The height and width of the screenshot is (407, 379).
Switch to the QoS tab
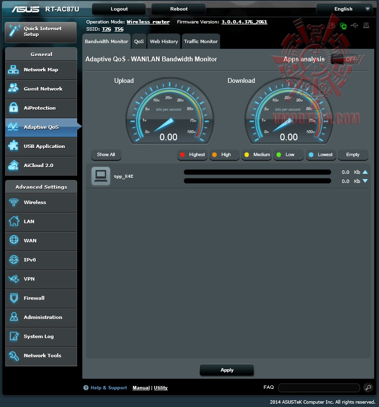point(139,42)
